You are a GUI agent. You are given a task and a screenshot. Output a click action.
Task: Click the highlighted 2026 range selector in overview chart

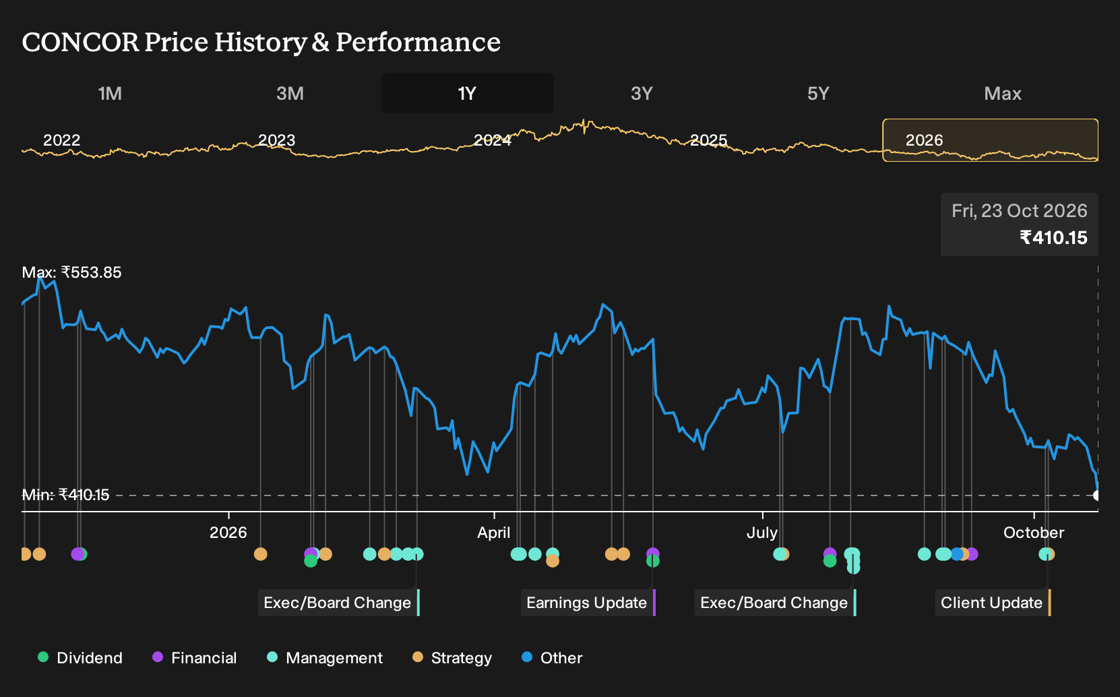click(x=991, y=140)
